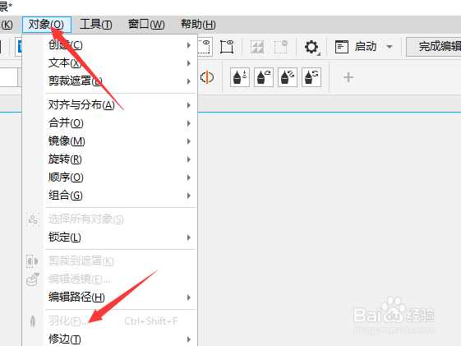The height and width of the screenshot is (346, 461).
Task: Click the dotted mask overlay eye icon
Action: pos(205,47)
